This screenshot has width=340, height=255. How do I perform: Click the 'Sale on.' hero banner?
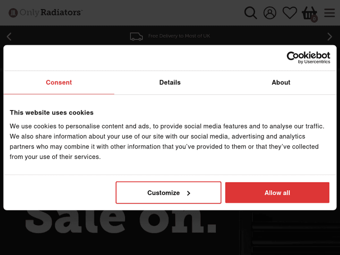pyautogui.click(x=121, y=222)
